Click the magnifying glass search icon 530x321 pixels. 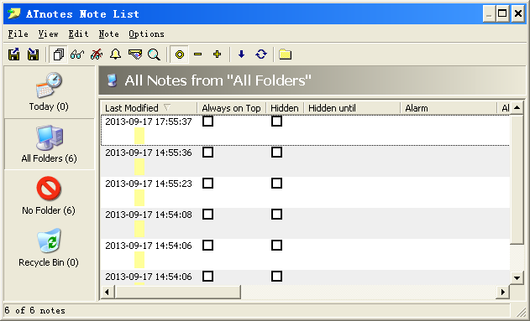[x=154, y=54]
